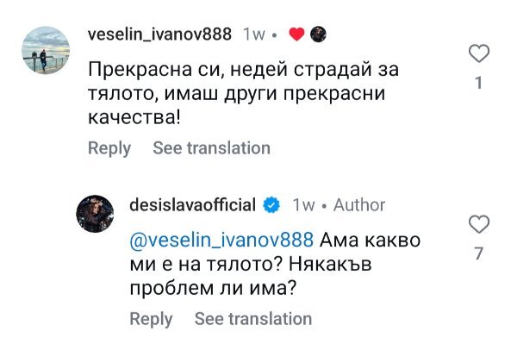Like desislavaofficial's reply with the heart outline
The height and width of the screenshot is (344, 517).
point(479,224)
